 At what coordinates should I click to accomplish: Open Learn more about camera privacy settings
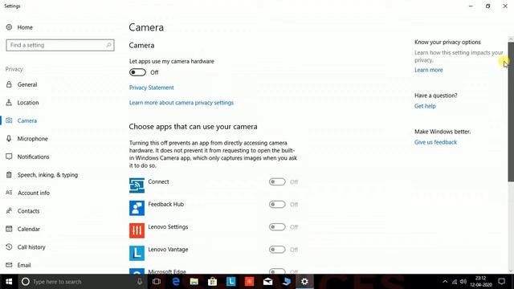coord(182,103)
